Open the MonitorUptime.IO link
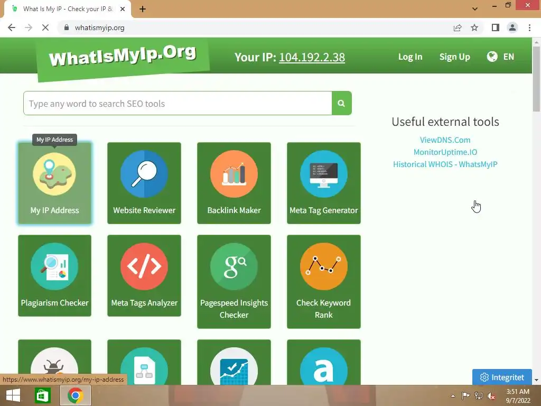Image resolution: width=541 pixels, height=406 pixels. pos(445,152)
